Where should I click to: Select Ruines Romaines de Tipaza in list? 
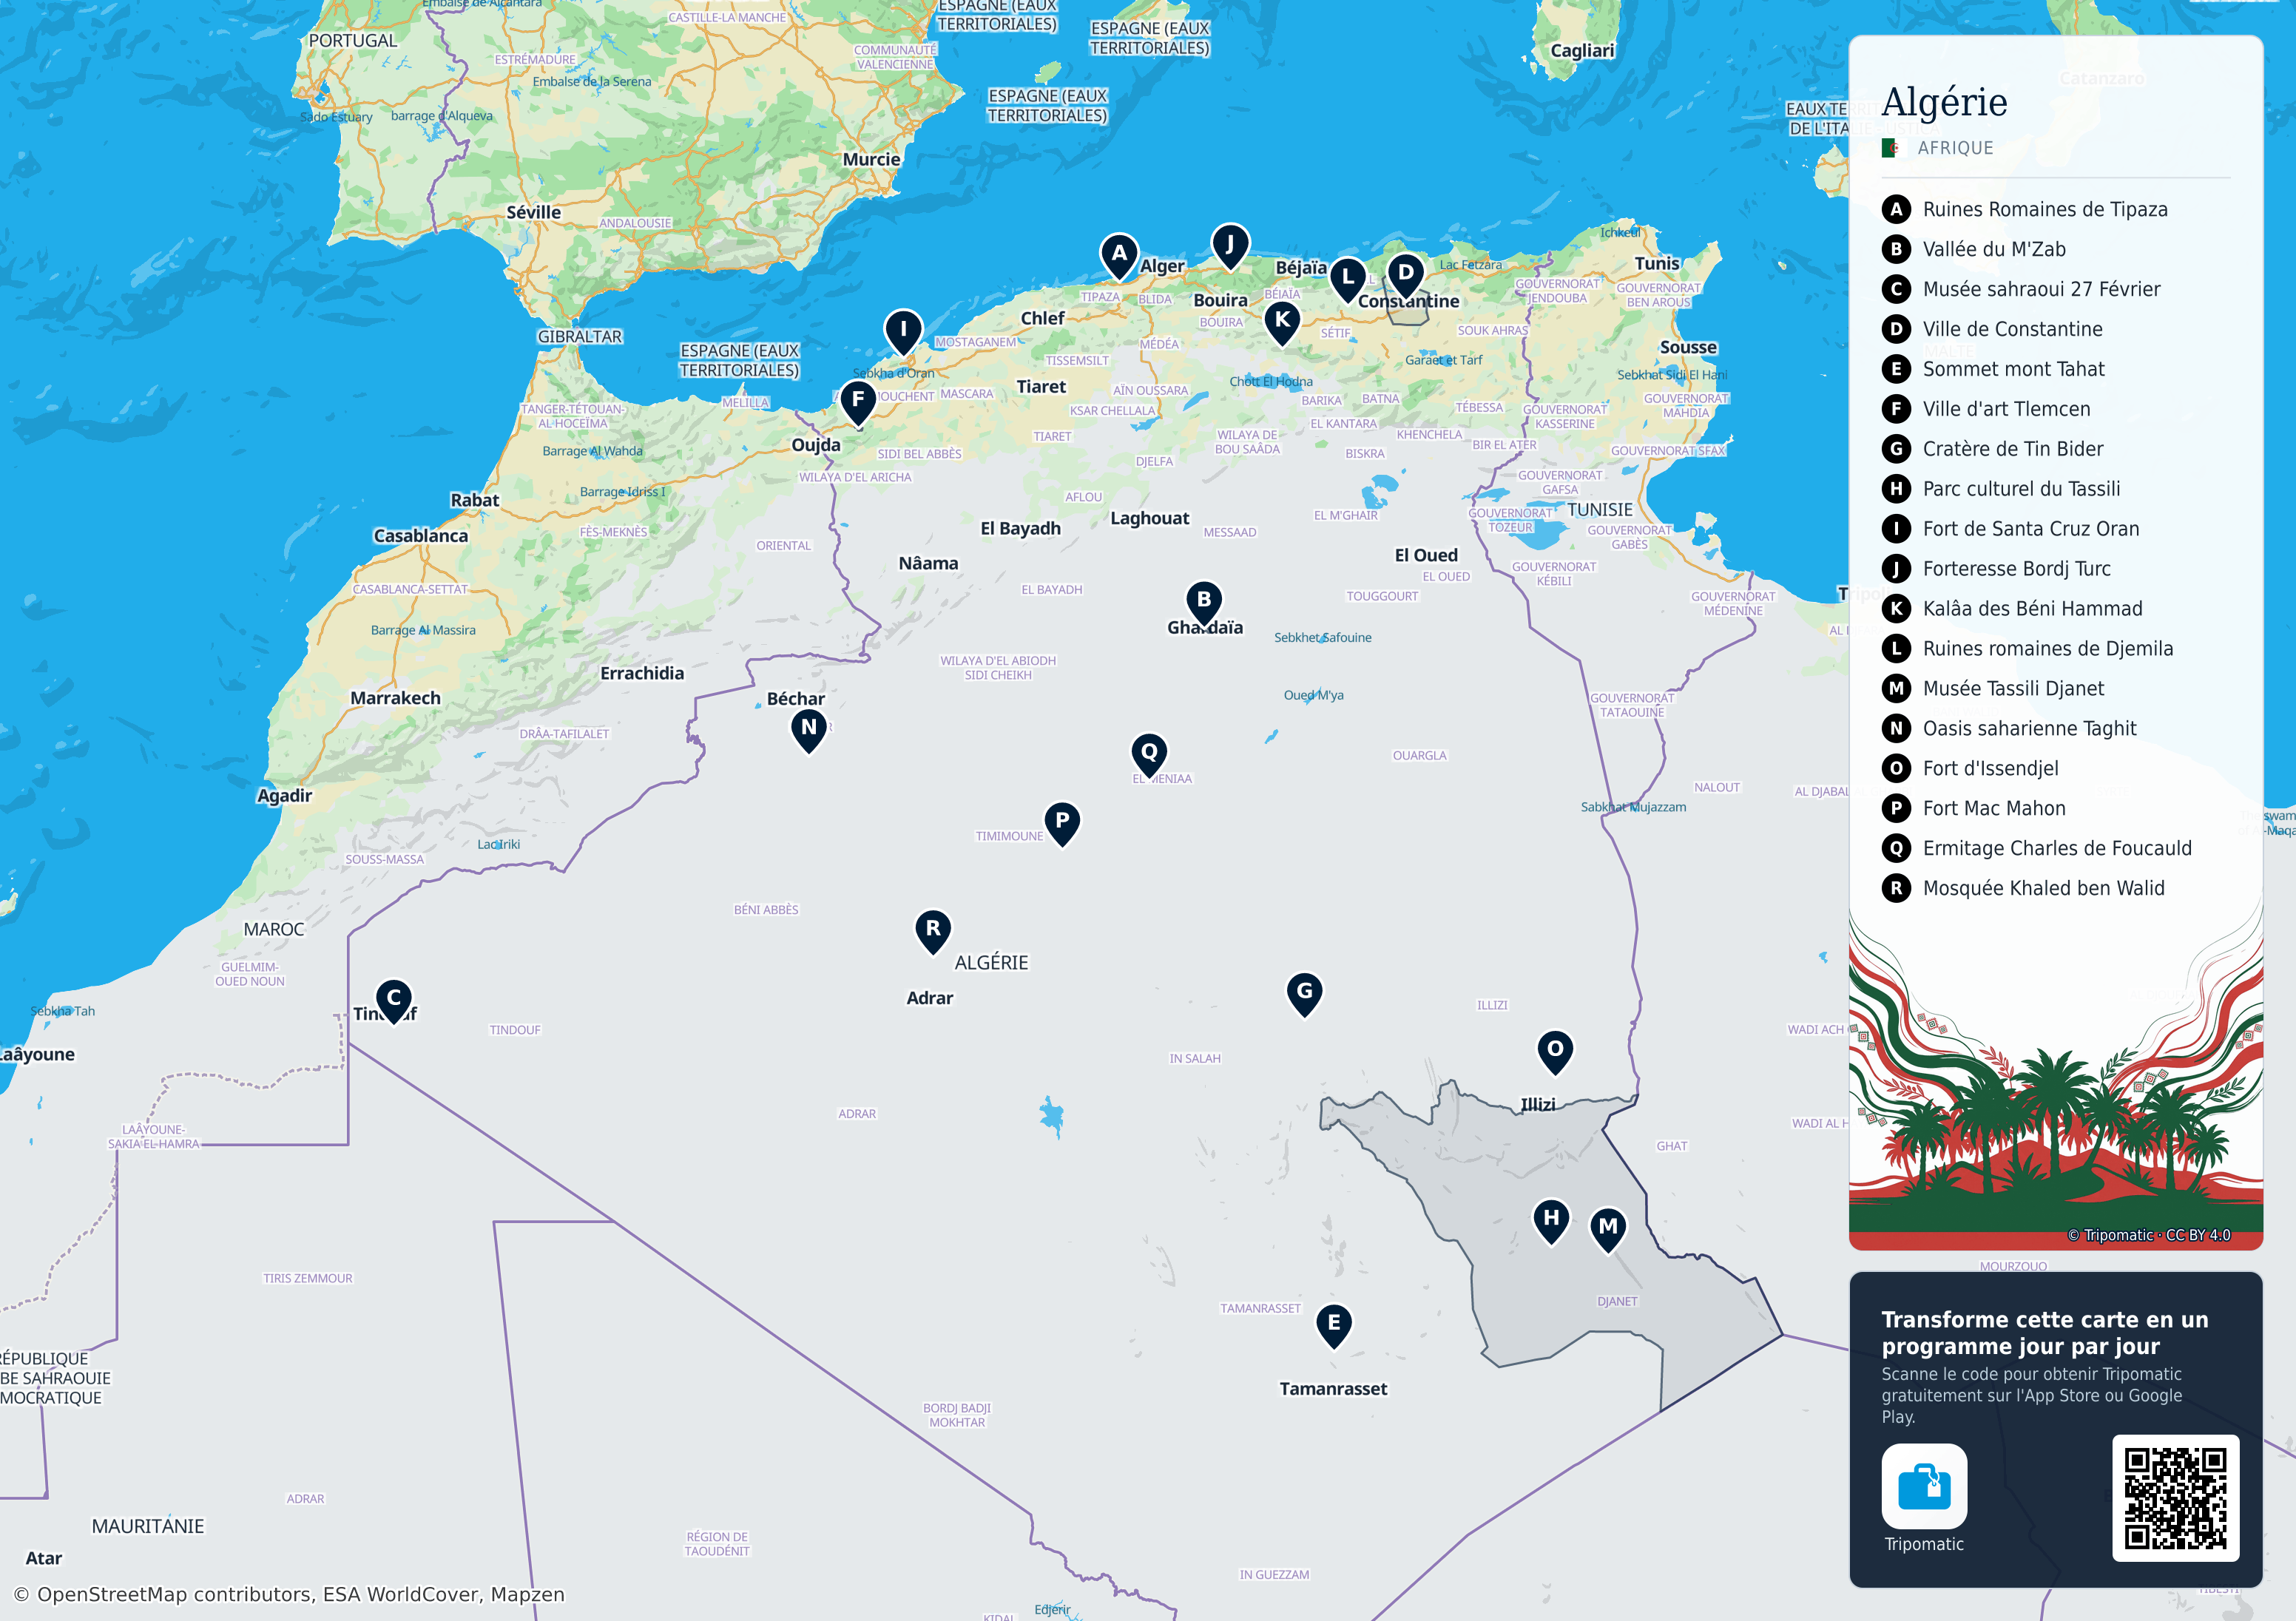2026,209
